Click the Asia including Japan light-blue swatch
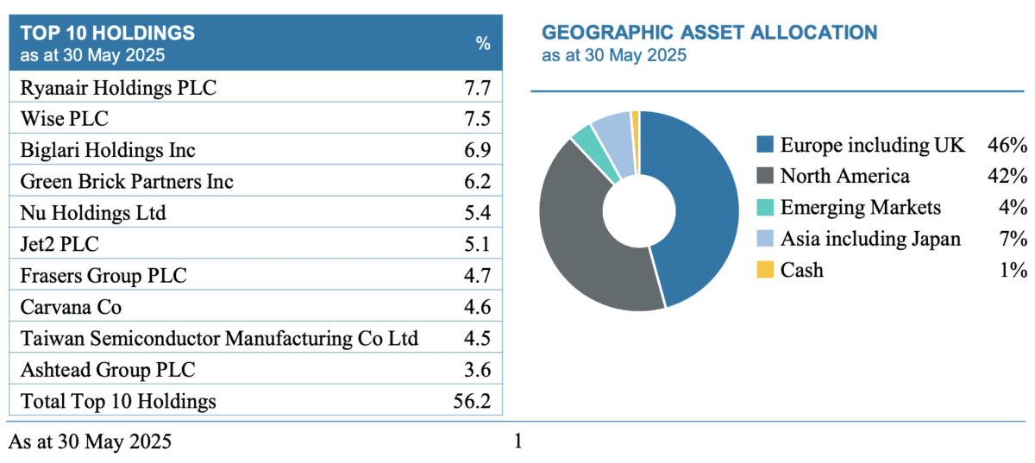This screenshot has height=463, width=1035. (765, 239)
